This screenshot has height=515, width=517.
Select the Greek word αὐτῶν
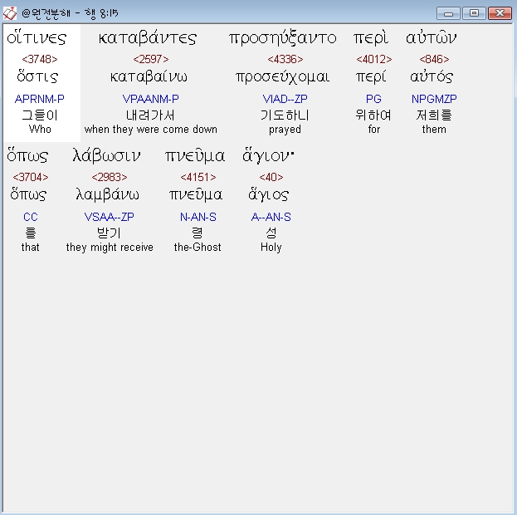click(x=432, y=37)
